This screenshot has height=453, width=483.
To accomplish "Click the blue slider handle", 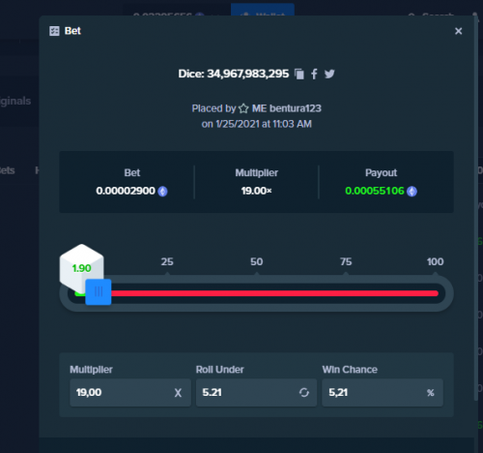I will tap(99, 292).
